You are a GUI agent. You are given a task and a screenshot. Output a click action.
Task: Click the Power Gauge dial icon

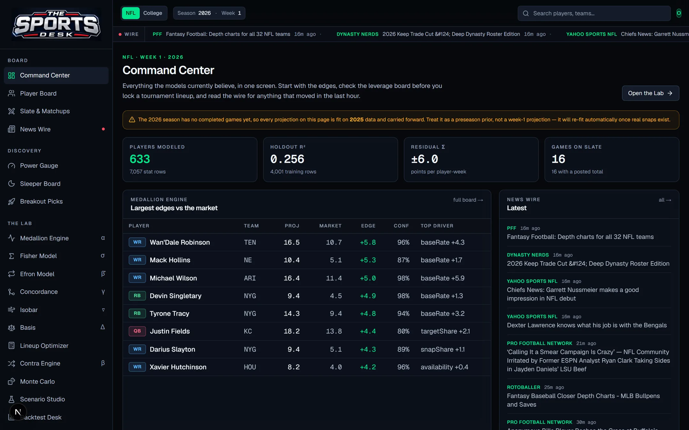(11, 166)
